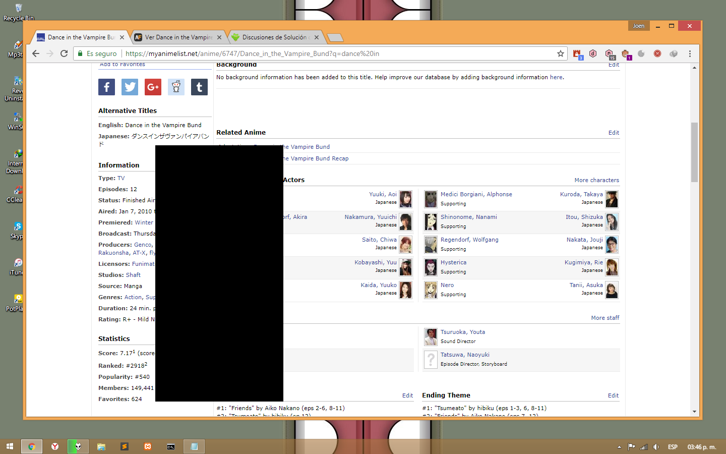
Task: Open Hysterica's character page
Action: coord(453,262)
